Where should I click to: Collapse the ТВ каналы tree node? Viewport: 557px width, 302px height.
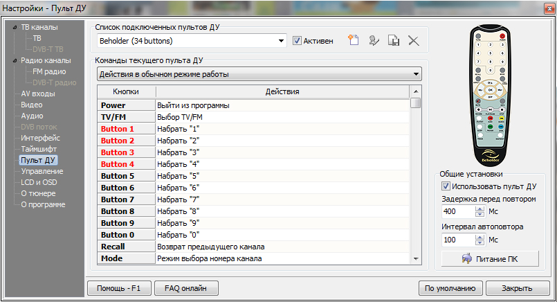pos(14,27)
